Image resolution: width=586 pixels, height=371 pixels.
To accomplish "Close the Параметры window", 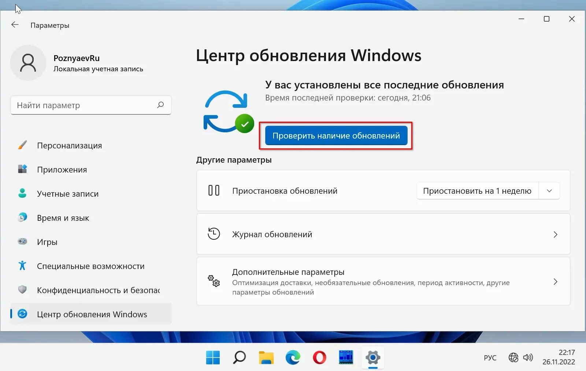I will [x=572, y=19].
